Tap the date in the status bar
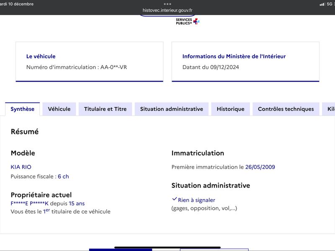This screenshot has height=251, width=335. 17,4
